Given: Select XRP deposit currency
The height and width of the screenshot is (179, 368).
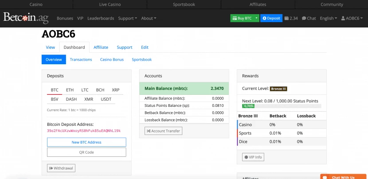Looking at the screenshot, I should (115, 90).
